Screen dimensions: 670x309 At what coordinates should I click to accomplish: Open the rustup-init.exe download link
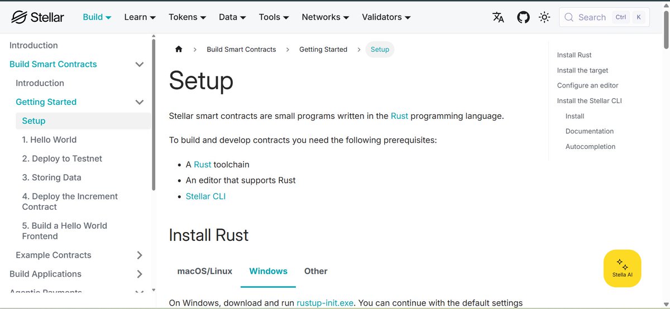[x=325, y=303]
